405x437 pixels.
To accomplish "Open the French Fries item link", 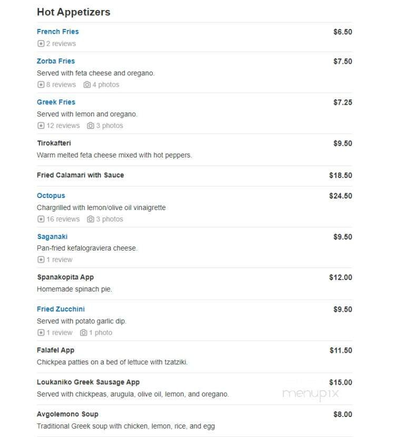I will click(x=57, y=32).
